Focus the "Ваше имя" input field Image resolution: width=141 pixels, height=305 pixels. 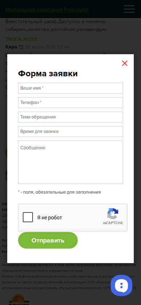point(70,88)
